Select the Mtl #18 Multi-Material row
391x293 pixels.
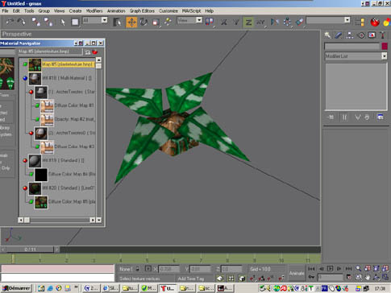pyautogui.click(x=67, y=78)
